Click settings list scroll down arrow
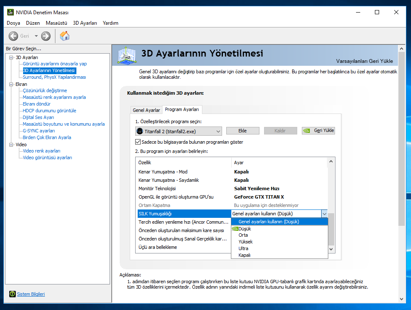Image resolution: width=411 pixels, height=310 pixels. (331, 249)
